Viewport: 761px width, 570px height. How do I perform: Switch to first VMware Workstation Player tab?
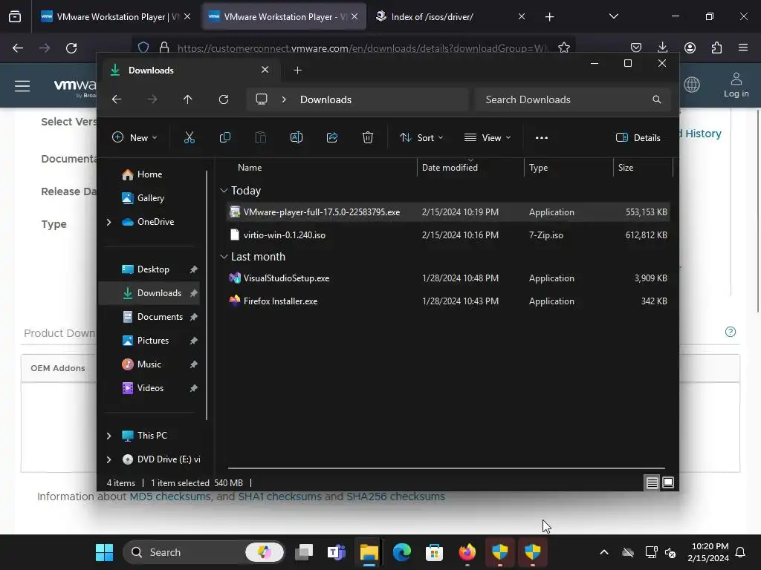[115, 17]
